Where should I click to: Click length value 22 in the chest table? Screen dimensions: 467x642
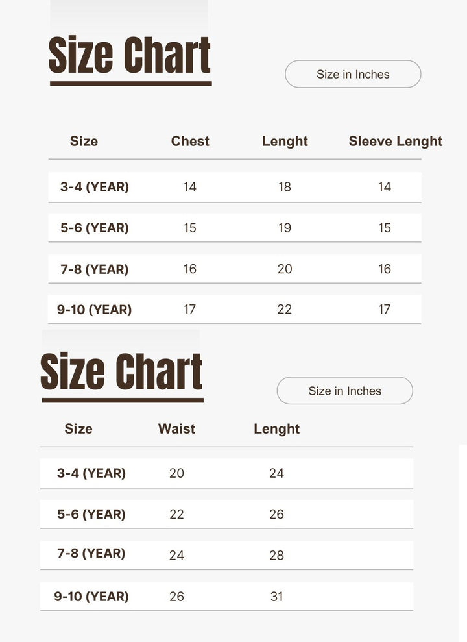285,310
